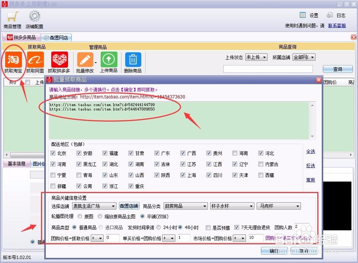Viewport: 358px width, 263px height.
Task: Toggle 7天无理由退货 checkbox
Action: [236, 228]
